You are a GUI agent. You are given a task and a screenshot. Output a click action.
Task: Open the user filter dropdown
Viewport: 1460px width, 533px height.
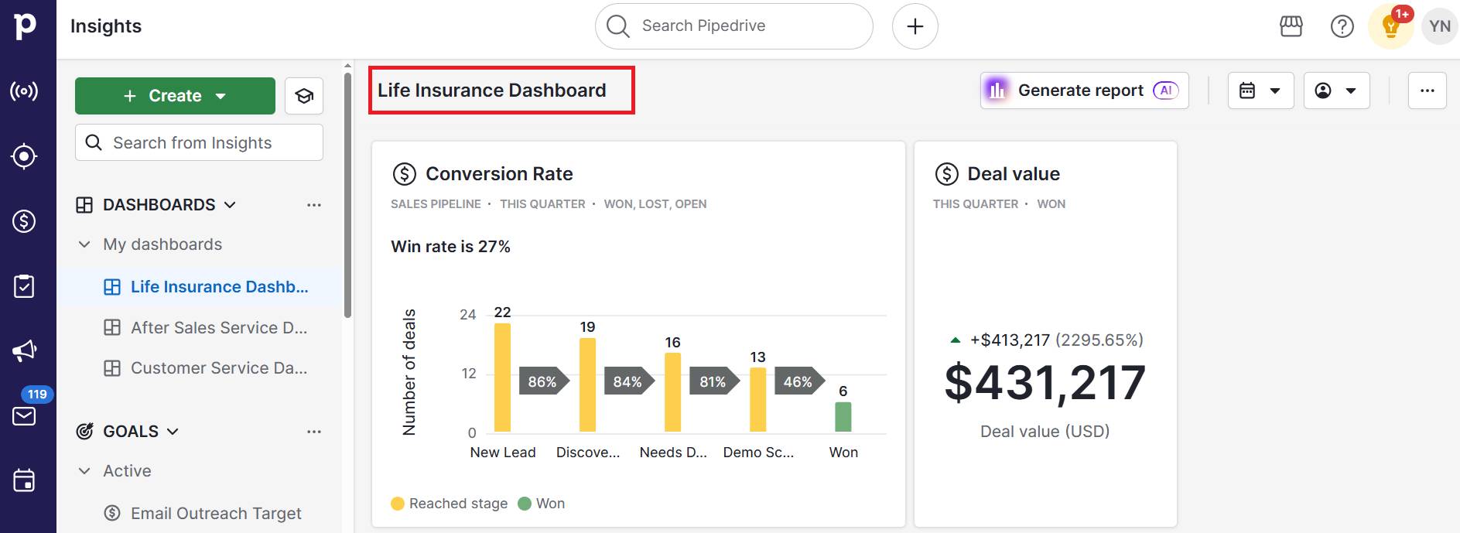[1336, 91]
